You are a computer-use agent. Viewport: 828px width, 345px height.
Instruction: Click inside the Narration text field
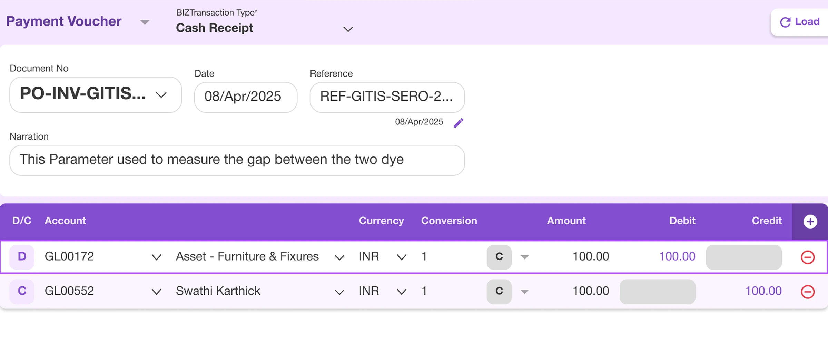pyautogui.click(x=237, y=160)
